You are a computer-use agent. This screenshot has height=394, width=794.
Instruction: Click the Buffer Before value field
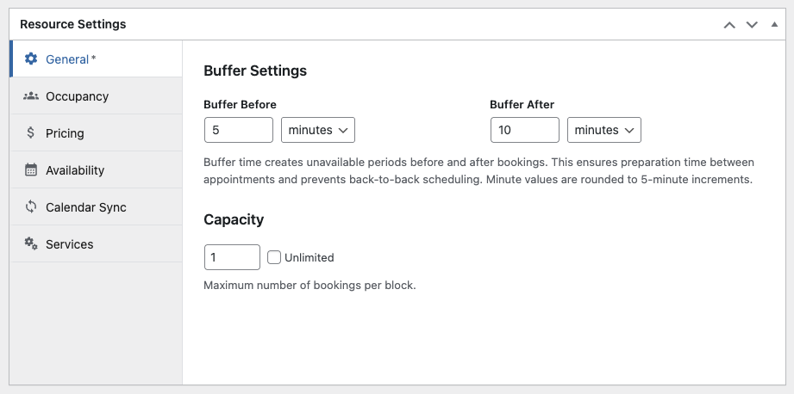[239, 130]
